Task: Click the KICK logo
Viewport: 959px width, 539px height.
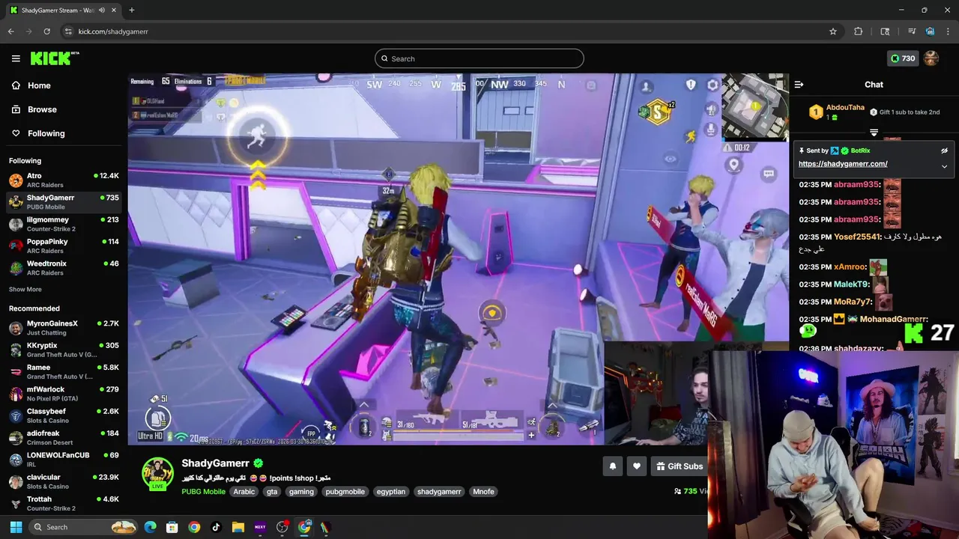Action: (x=55, y=58)
